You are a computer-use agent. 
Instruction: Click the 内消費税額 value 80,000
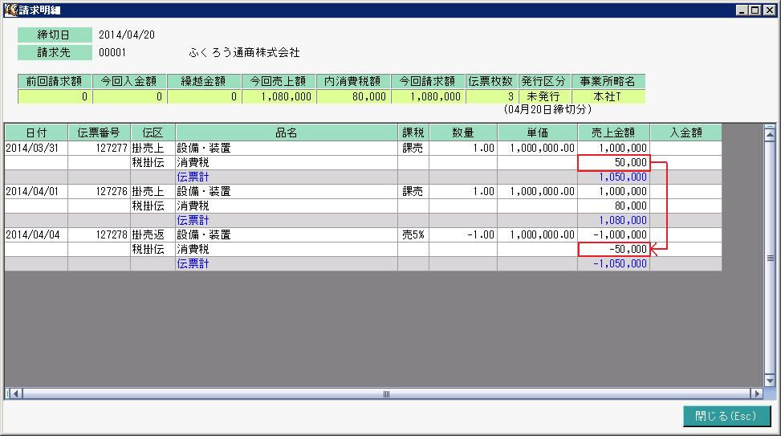[354, 96]
